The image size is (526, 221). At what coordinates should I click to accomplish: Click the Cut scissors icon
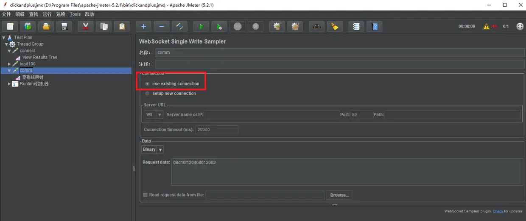coord(86,26)
